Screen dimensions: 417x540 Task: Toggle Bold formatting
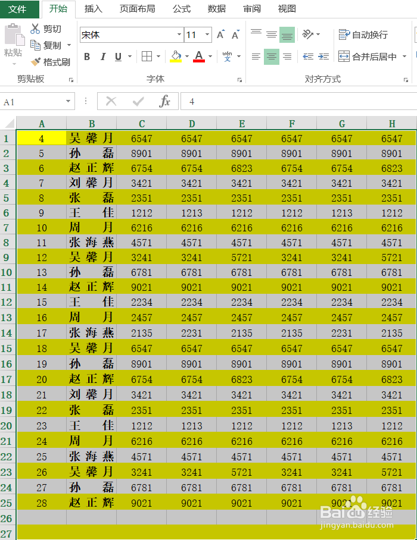tap(87, 56)
